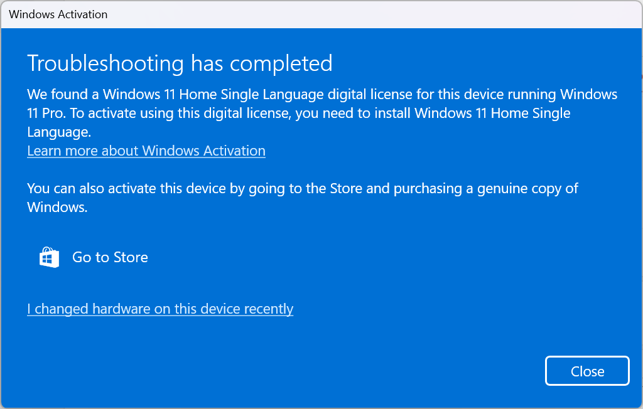Click the standalone word 'Language.' ending the paragraph
Viewport: 643px width, 409px height.
(59, 132)
